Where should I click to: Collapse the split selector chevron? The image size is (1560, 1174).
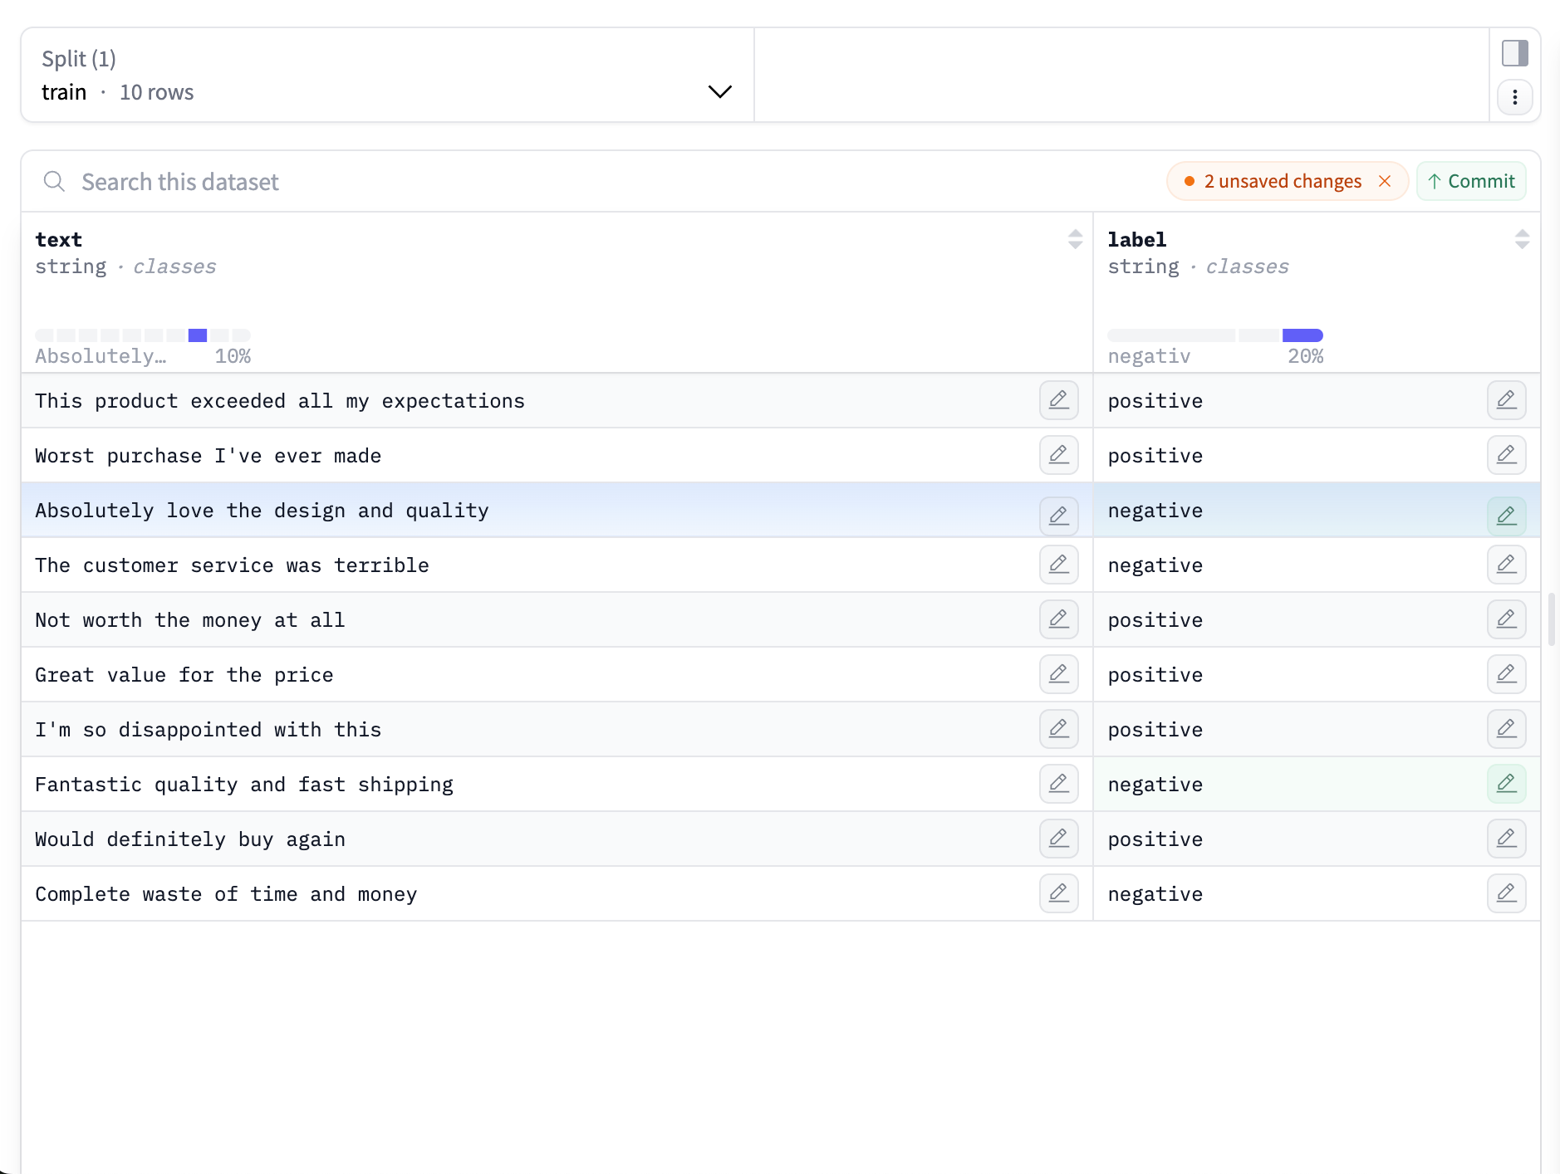coord(719,91)
